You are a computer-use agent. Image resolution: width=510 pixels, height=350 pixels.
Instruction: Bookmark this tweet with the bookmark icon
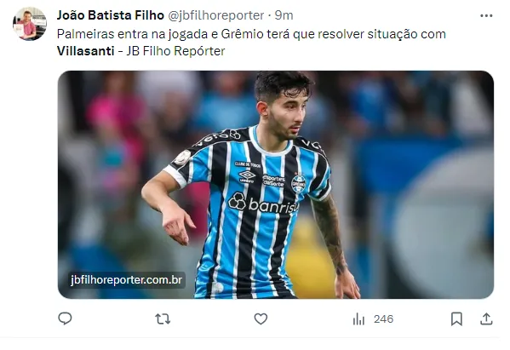click(456, 318)
